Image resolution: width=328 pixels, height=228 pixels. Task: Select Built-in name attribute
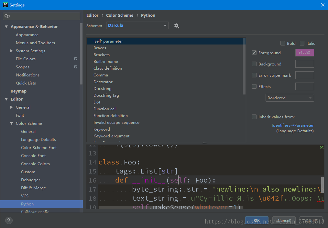coord(165,62)
